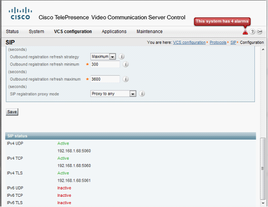The image size is (268, 207).
Task: Click the refresh minimum field showing 300
Action: pyautogui.click(x=105, y=64)
